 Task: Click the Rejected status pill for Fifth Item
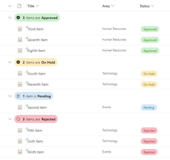point(149,130)
